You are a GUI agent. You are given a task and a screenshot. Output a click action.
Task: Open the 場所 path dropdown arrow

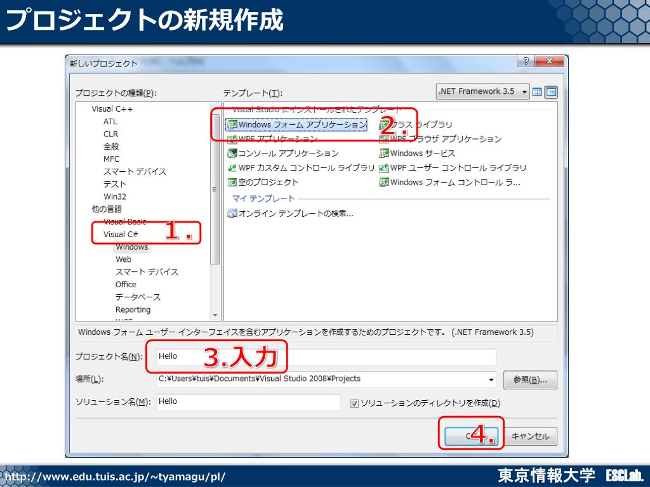pos(491,379)
